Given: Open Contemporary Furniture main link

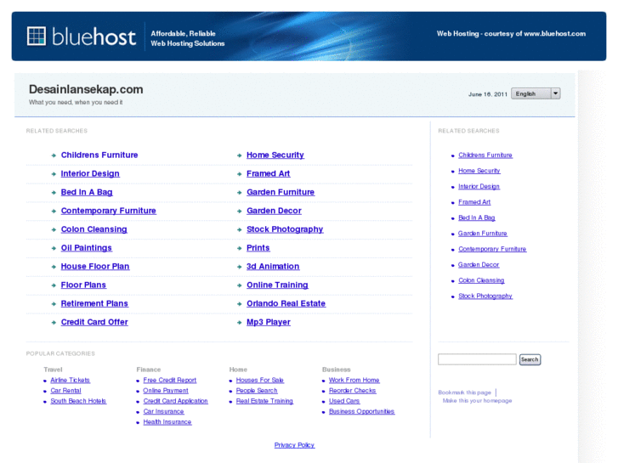Looking at the screenshot, I should (109, 211).
